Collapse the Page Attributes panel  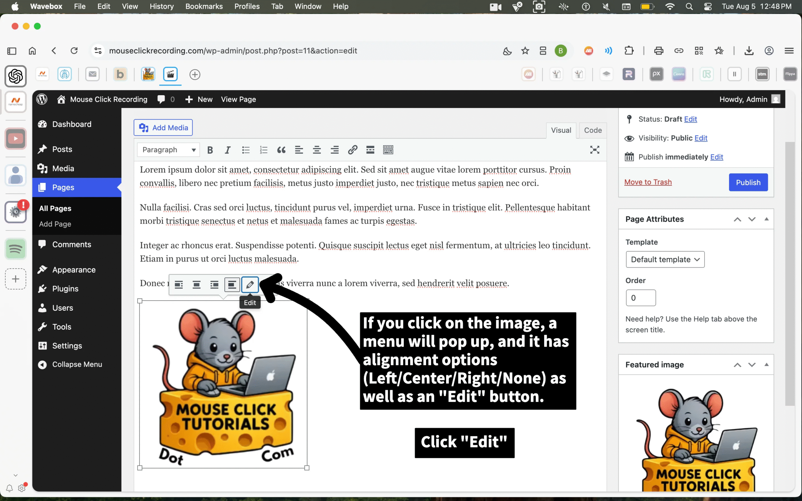coord(766,219)
